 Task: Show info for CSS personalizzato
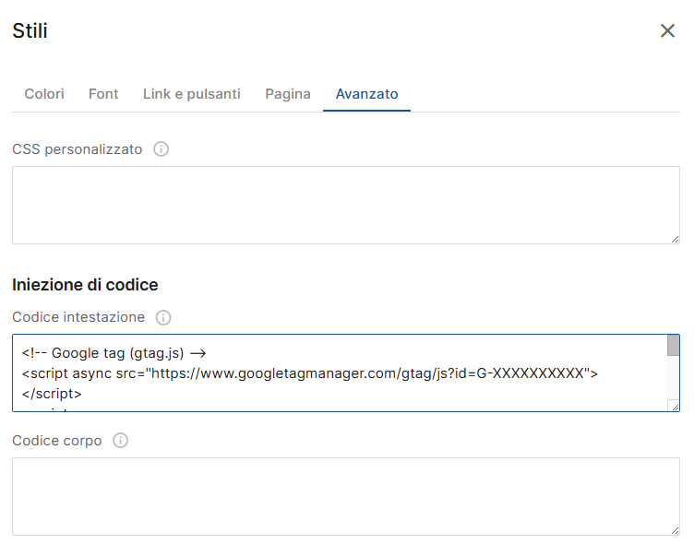click(162, 149)
